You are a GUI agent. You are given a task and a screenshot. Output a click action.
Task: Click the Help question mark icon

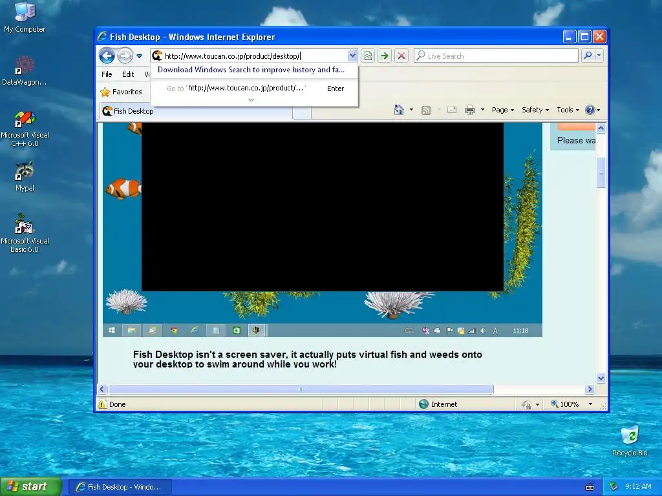coord(590,110)
